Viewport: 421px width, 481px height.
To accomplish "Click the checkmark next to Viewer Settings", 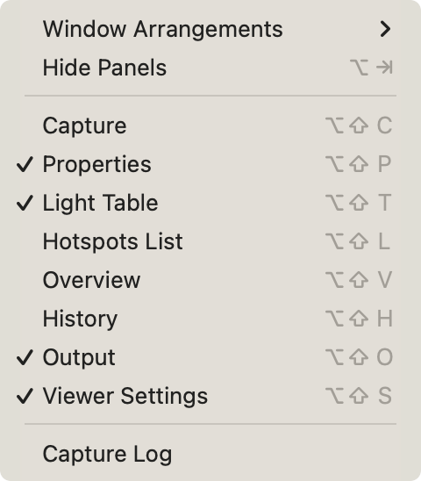I will [25, 397].
